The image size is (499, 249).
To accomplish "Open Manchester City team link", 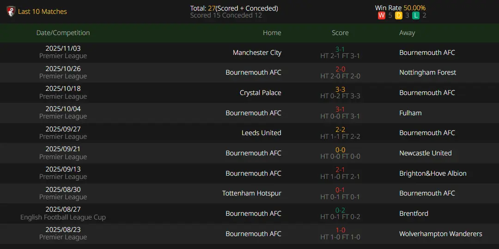I will tap(257, 53).
